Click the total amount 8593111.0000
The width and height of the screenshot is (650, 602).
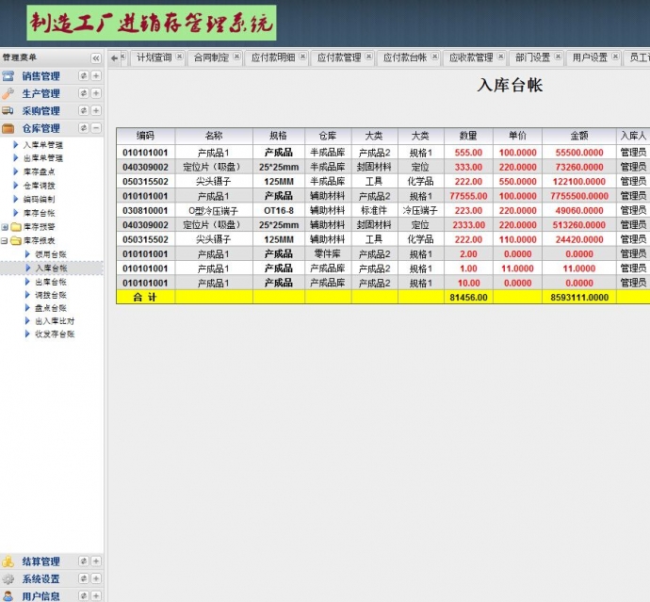point(579,298)
